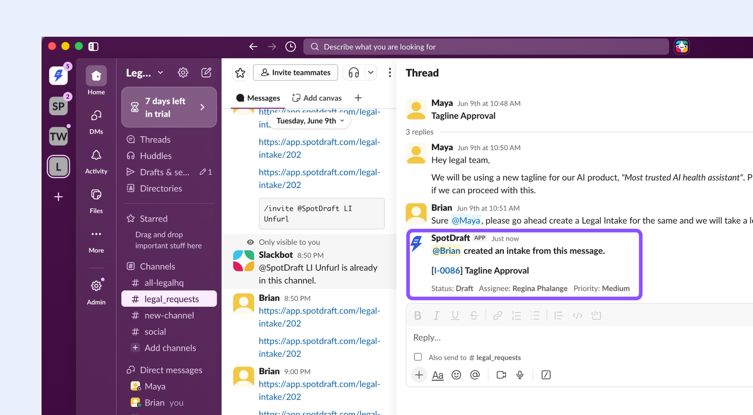Open workspace settings gear near Leg...

[183, 73]
